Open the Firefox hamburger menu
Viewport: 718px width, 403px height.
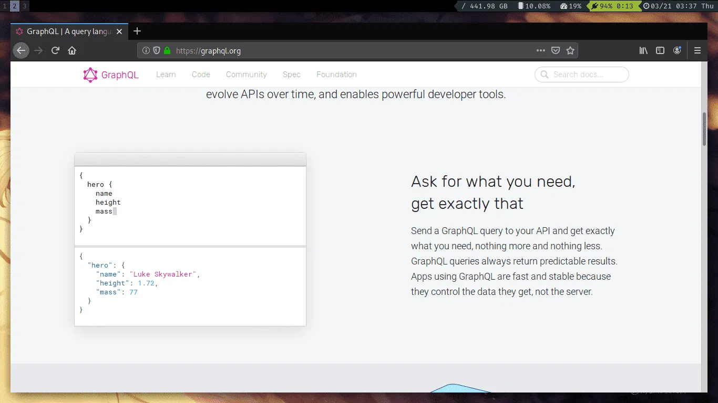pyautogui.click(x=698, y=50)
